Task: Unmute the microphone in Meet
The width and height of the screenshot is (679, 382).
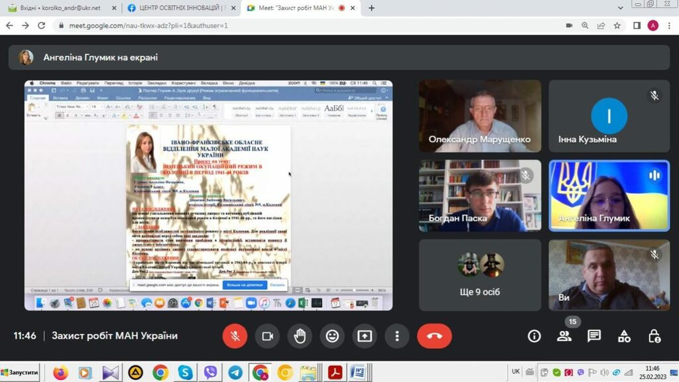Action: pos(235,336)
